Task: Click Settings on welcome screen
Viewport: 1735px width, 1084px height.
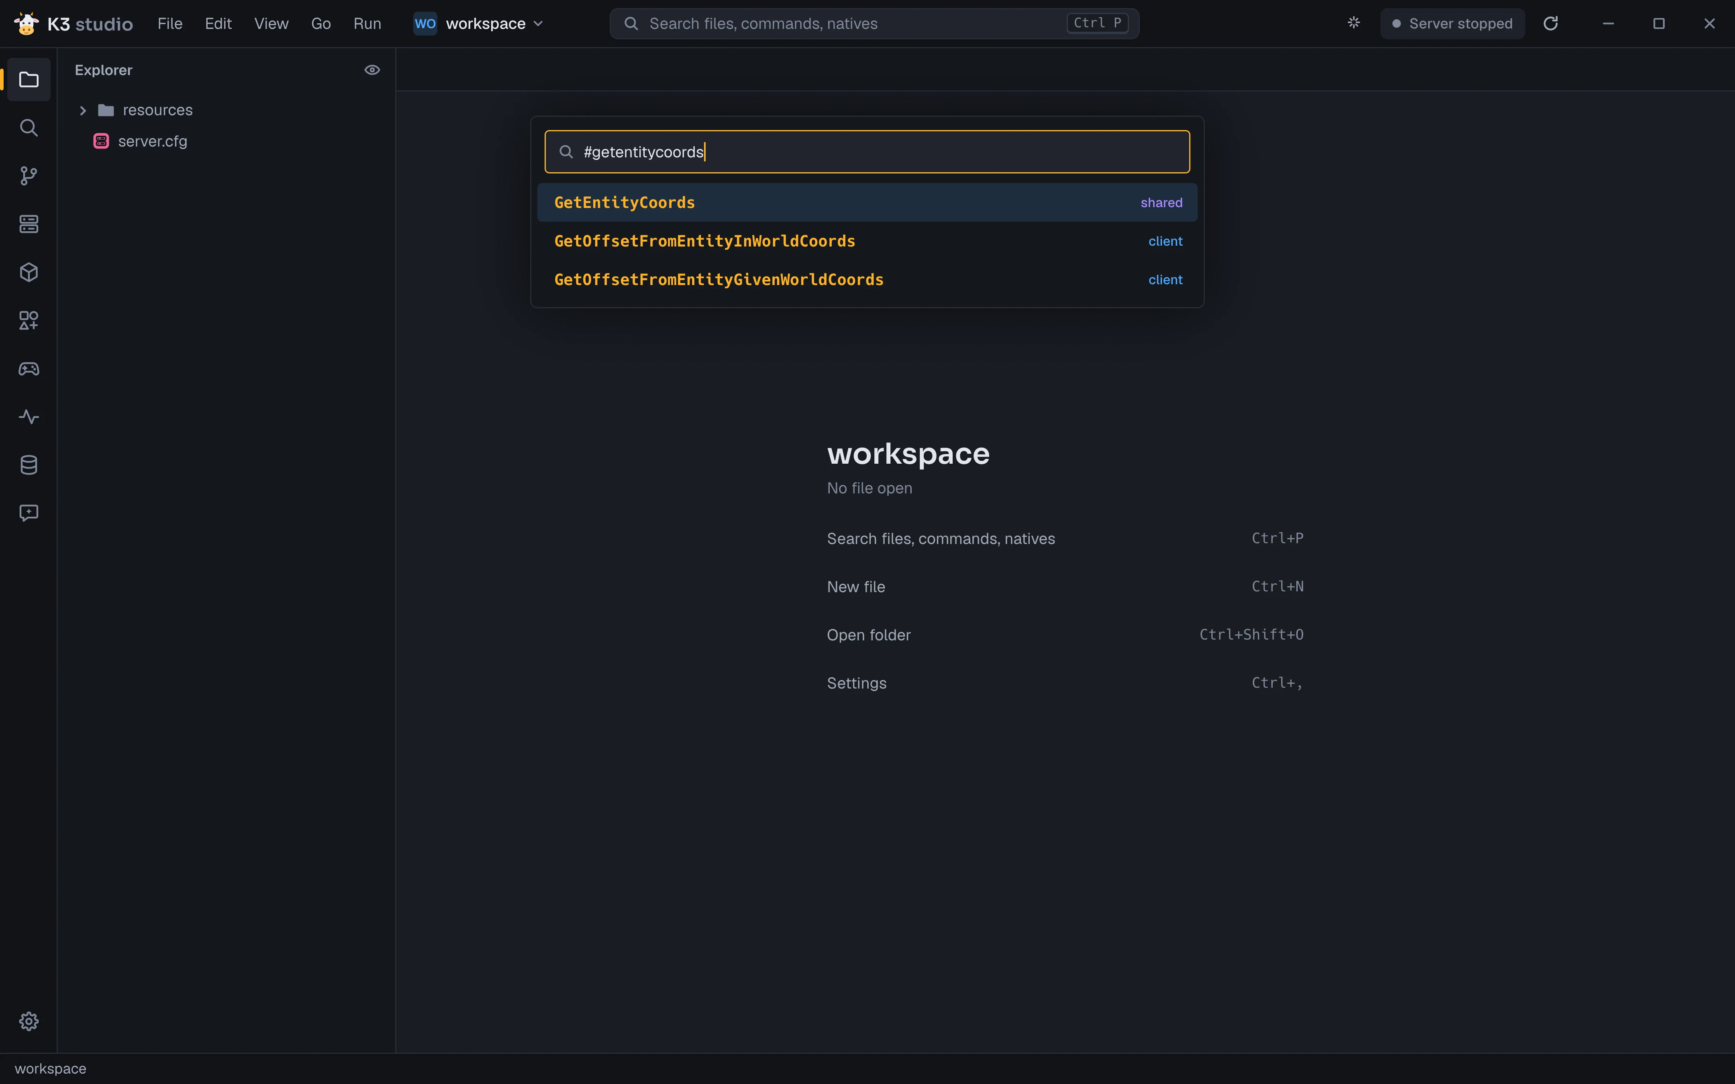Action: click(1065, 683)
